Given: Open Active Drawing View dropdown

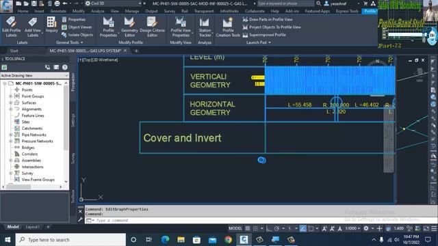Looking at the screenshot, I should coord(34,76).
